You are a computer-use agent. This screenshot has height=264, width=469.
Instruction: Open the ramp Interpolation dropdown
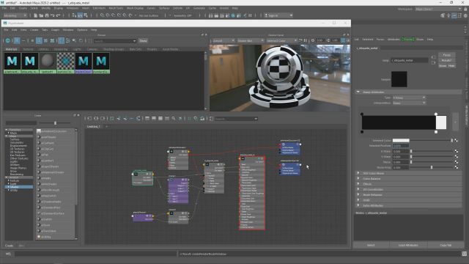(409, 103)
